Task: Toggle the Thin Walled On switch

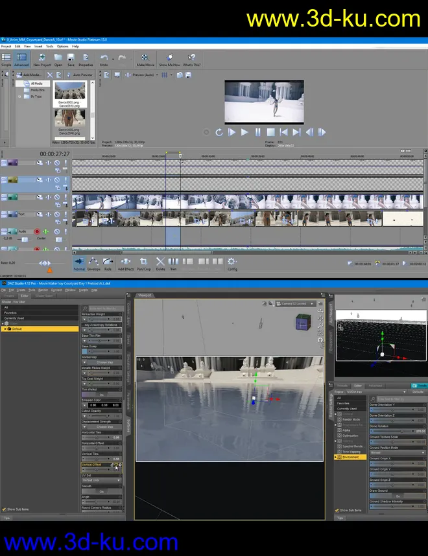Action: 101,394
